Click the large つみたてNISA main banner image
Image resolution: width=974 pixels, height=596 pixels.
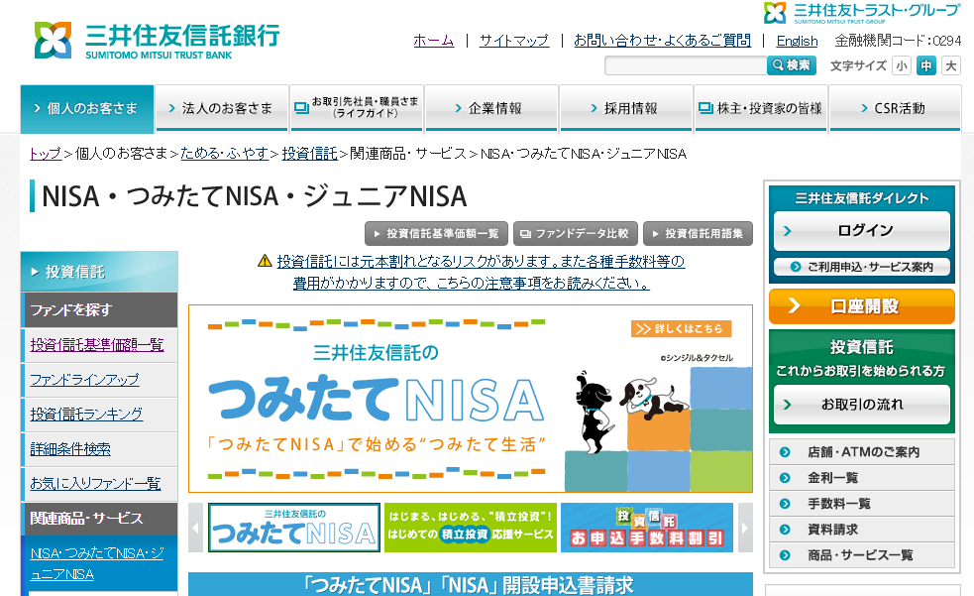[x=471, y=399]
